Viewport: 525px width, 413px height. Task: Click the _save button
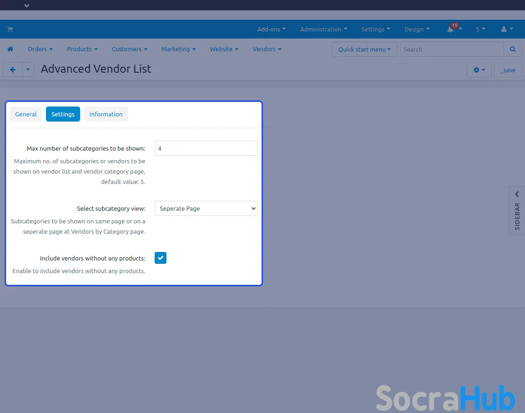[508, 70]
